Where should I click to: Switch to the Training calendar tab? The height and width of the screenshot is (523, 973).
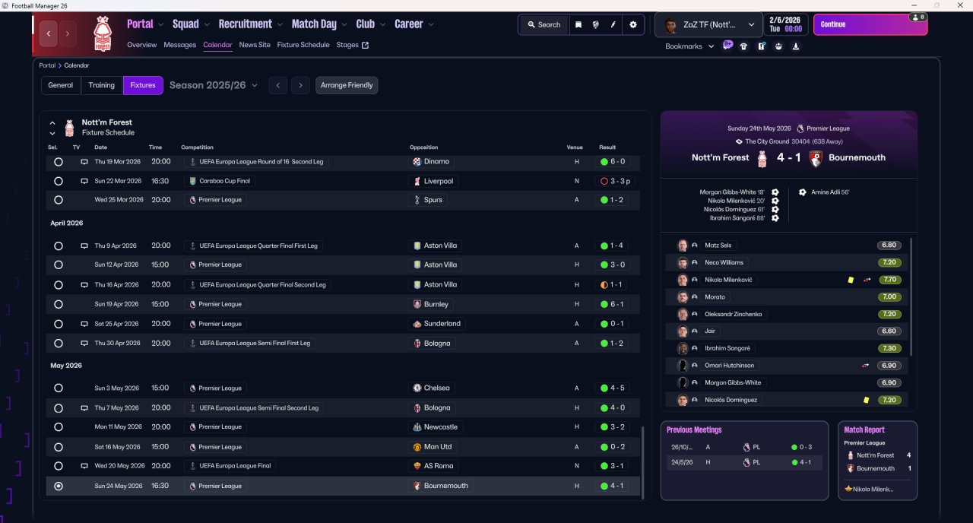click(102, 85)
